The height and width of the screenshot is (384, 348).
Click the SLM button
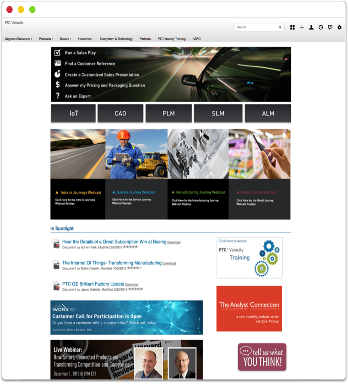(x=218, y=114)
